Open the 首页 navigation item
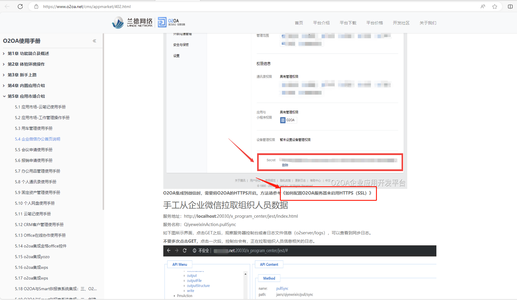The width and height of the screenshot is (517, 300). tap(299, 23)
